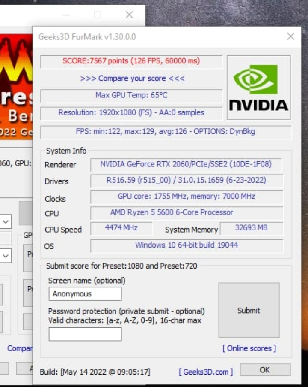Focus the empty password protection field
The width and height of the screenshot is (308, 387).
[x=85, y=334]
